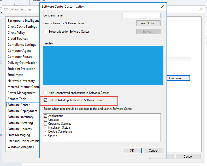Uncheck Hide installed applications in Software Center
207x166 pixels.
point(45,100)
